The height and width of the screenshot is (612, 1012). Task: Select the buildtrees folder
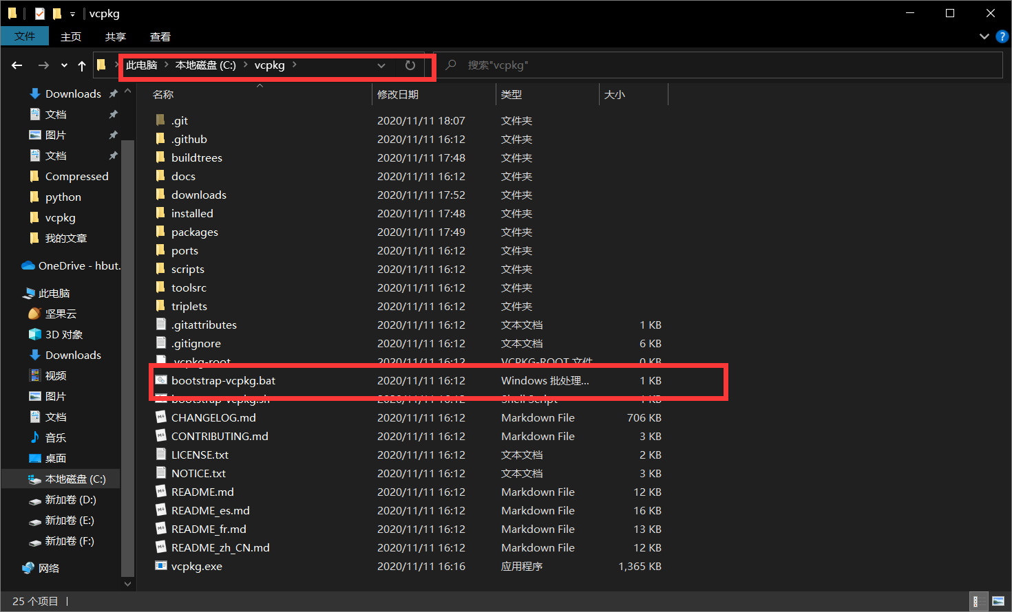pos(196,157)
